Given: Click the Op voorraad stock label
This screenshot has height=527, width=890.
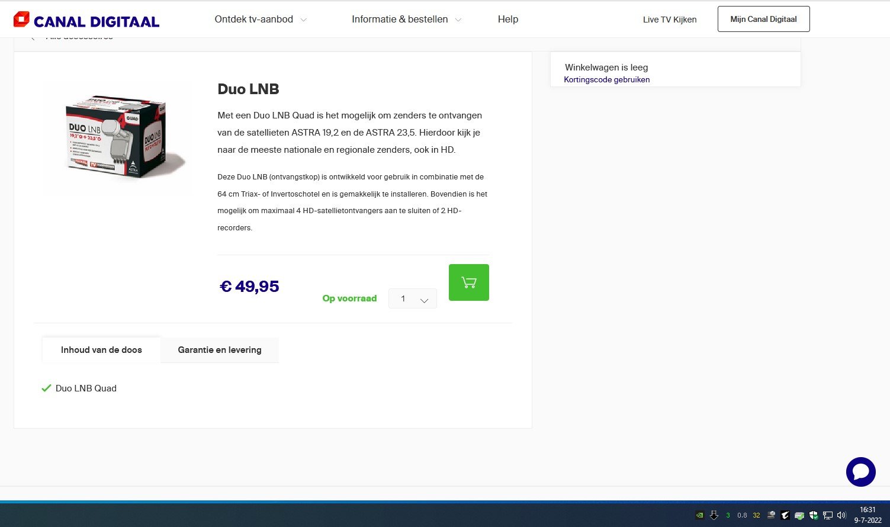Looking at the screenshot, I should pos(349,298).
